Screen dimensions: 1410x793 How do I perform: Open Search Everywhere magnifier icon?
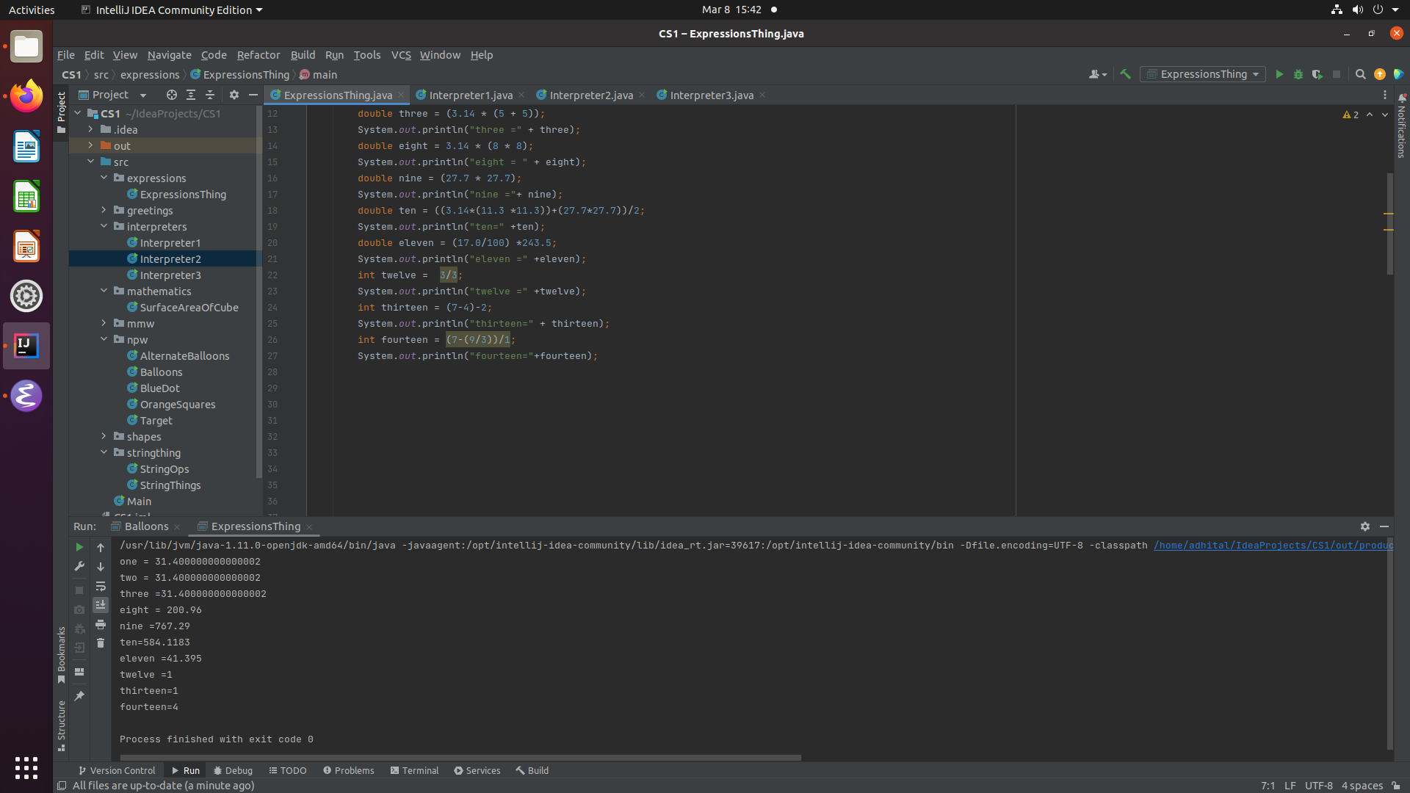point(1360,74)
